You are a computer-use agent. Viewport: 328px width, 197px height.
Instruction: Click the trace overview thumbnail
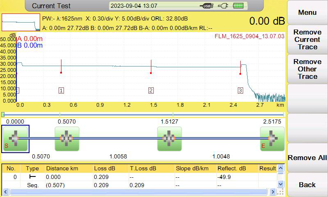pos(21,23)
